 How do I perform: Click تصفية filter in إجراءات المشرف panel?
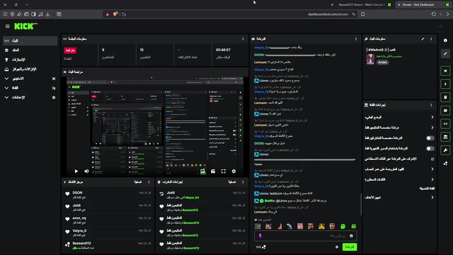231,182
